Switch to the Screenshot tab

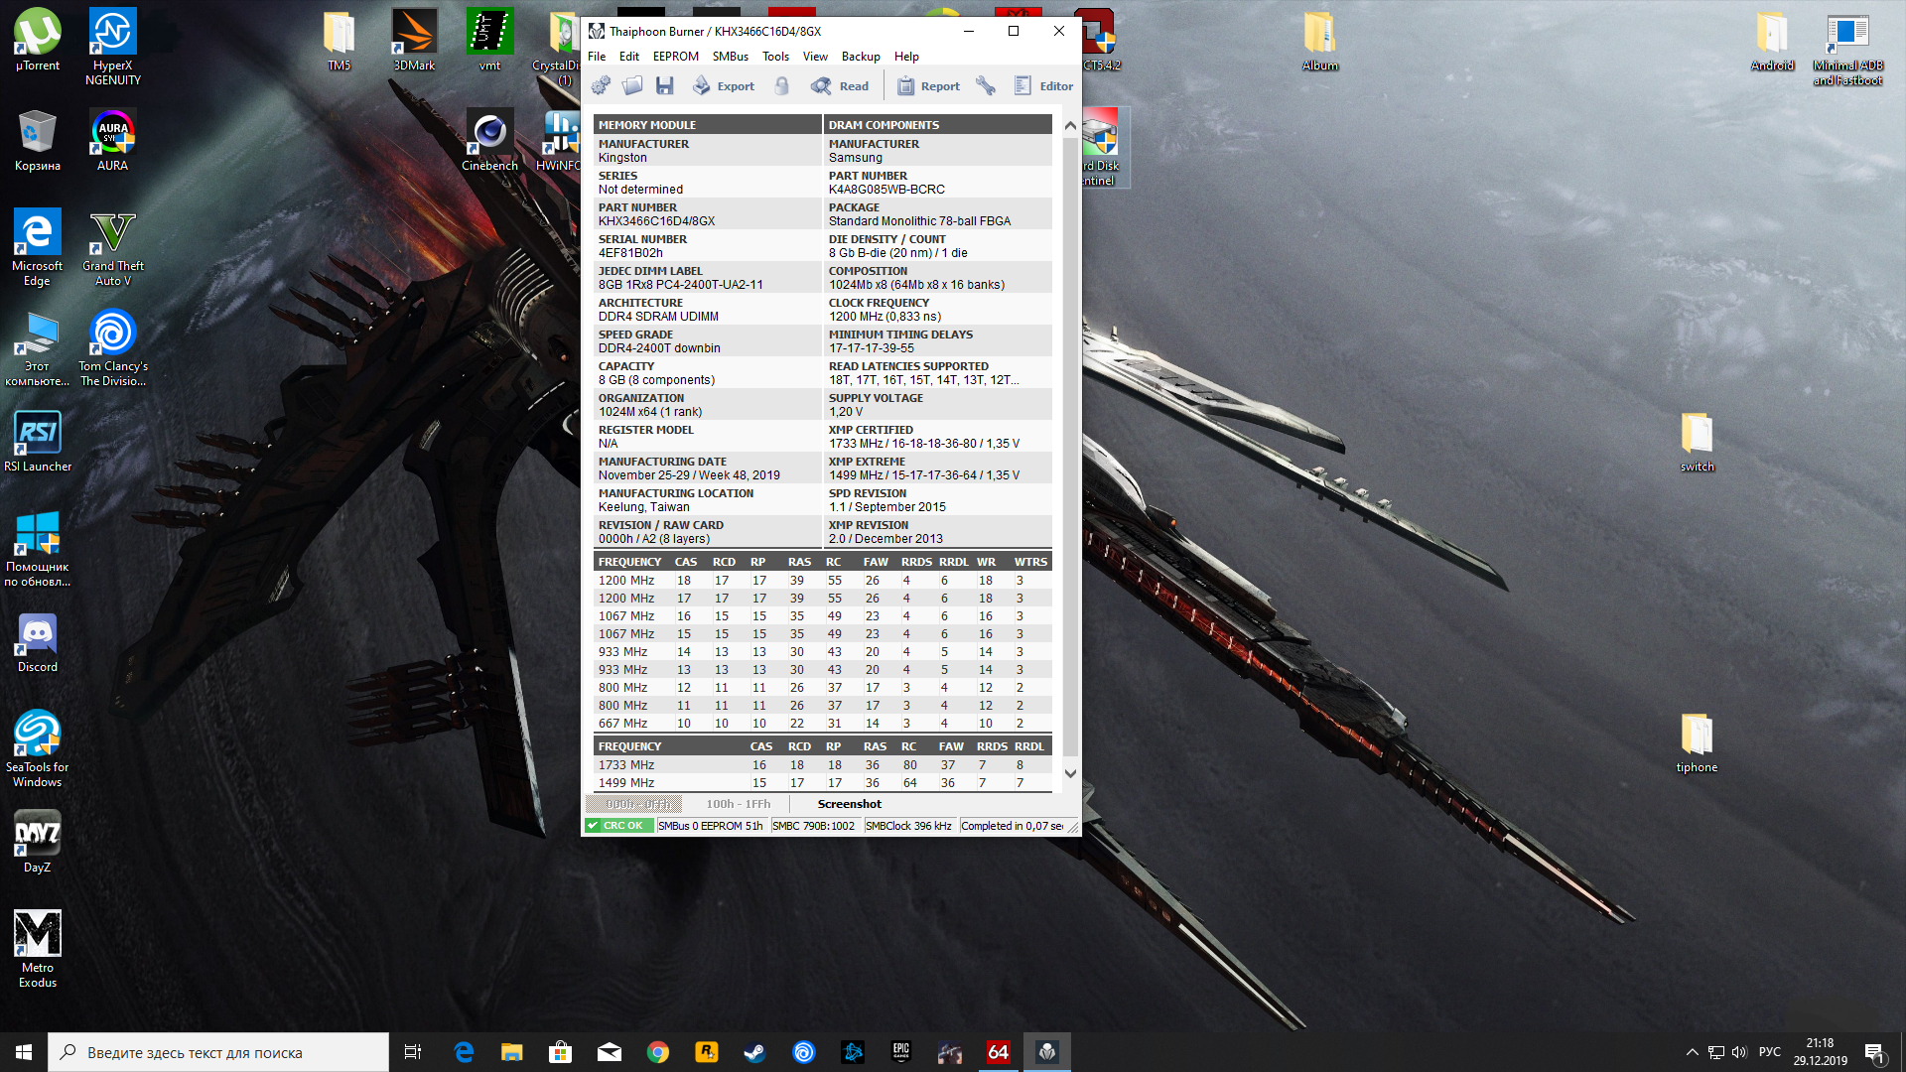(849, 804)
